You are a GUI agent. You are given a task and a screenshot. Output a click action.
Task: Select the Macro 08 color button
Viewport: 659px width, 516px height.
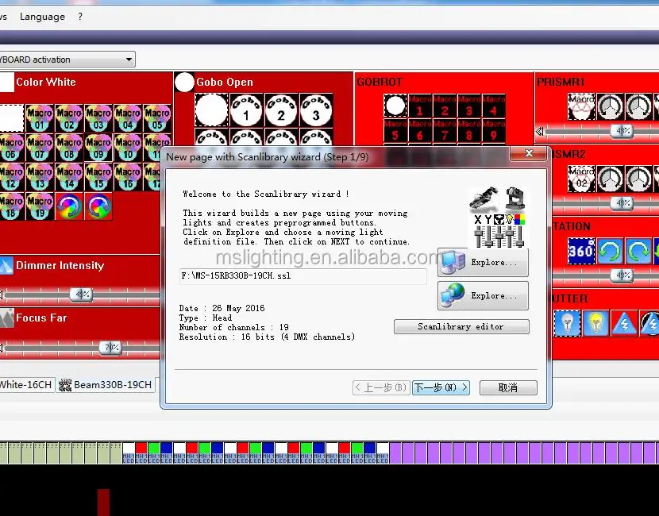point(69,148)
